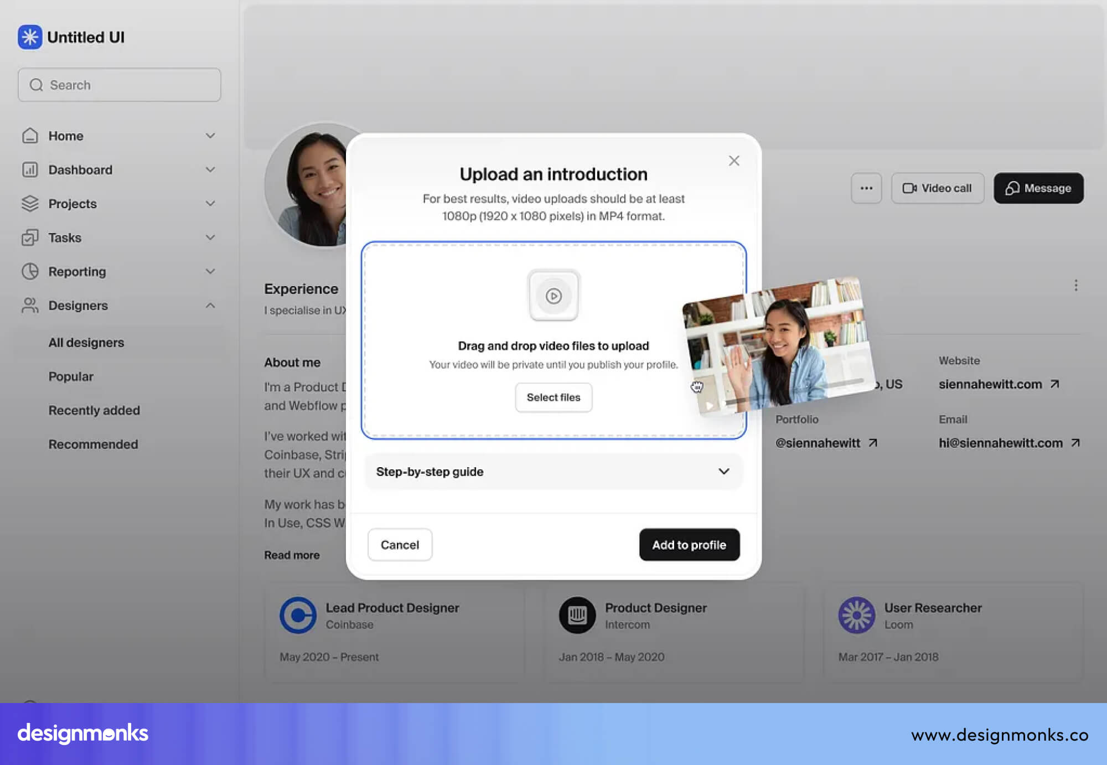Expand the Home dropdown chevron
Screen dimensions: 1107x765
[210, 136]
